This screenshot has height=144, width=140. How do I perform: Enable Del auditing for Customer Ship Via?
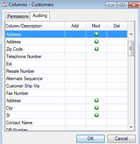tap(117, 86)
